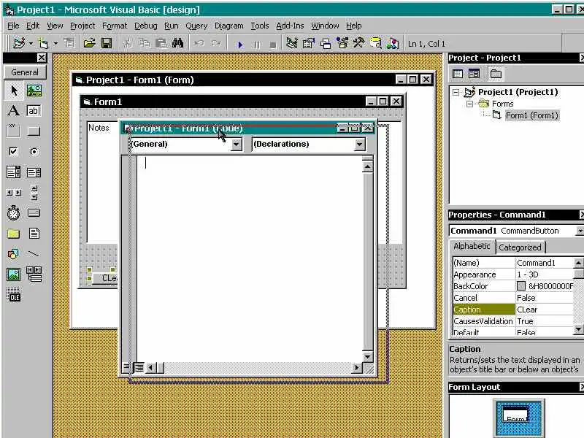Open the (Declarations) procedure dropdown

click(359, 145)
